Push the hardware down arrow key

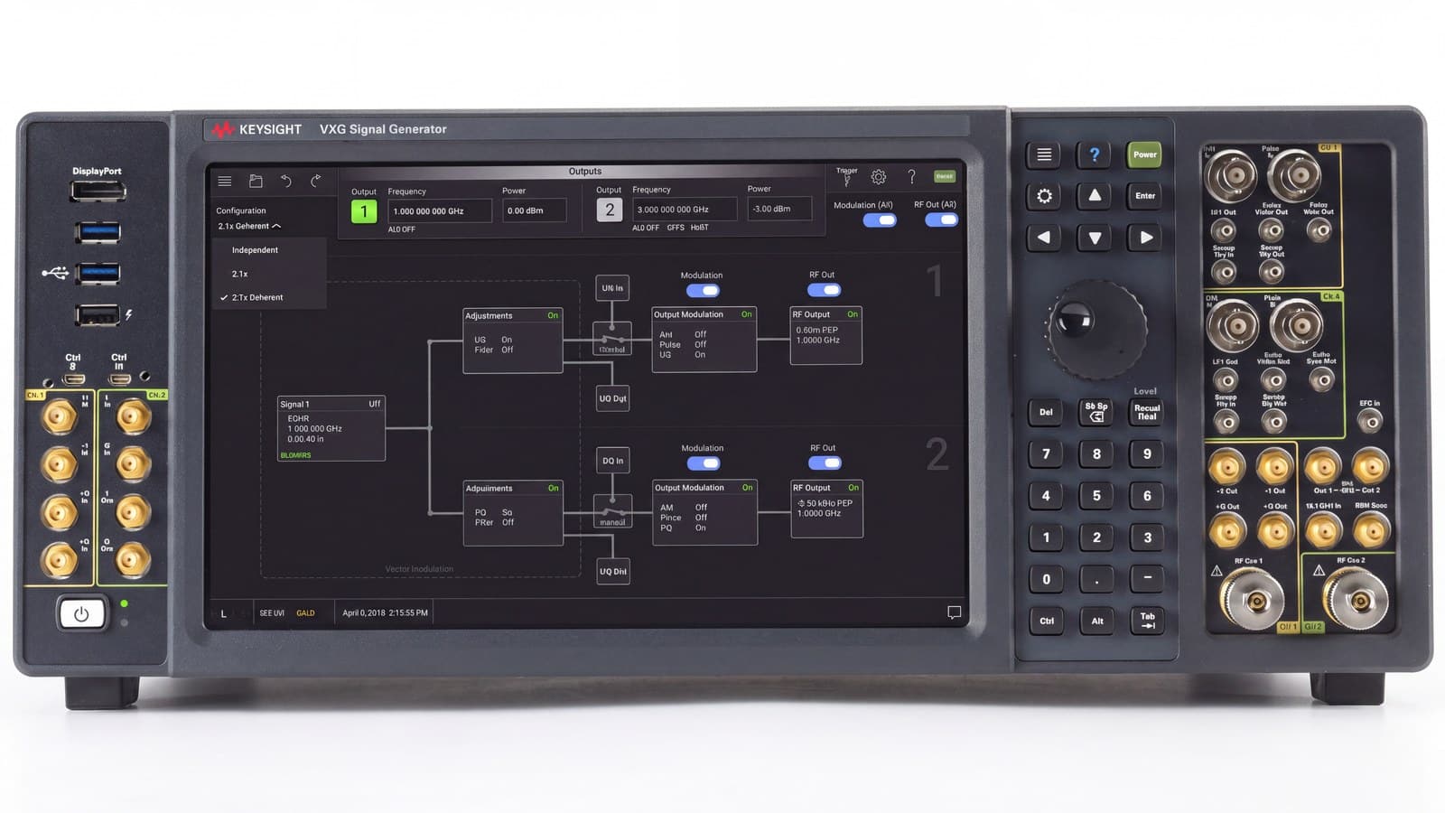(1095, 238)
